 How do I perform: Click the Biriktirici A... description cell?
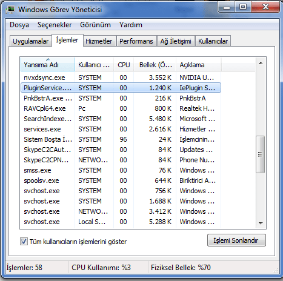198,180
